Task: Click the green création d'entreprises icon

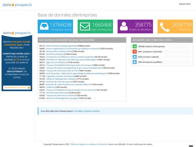Action: [135, 46]
